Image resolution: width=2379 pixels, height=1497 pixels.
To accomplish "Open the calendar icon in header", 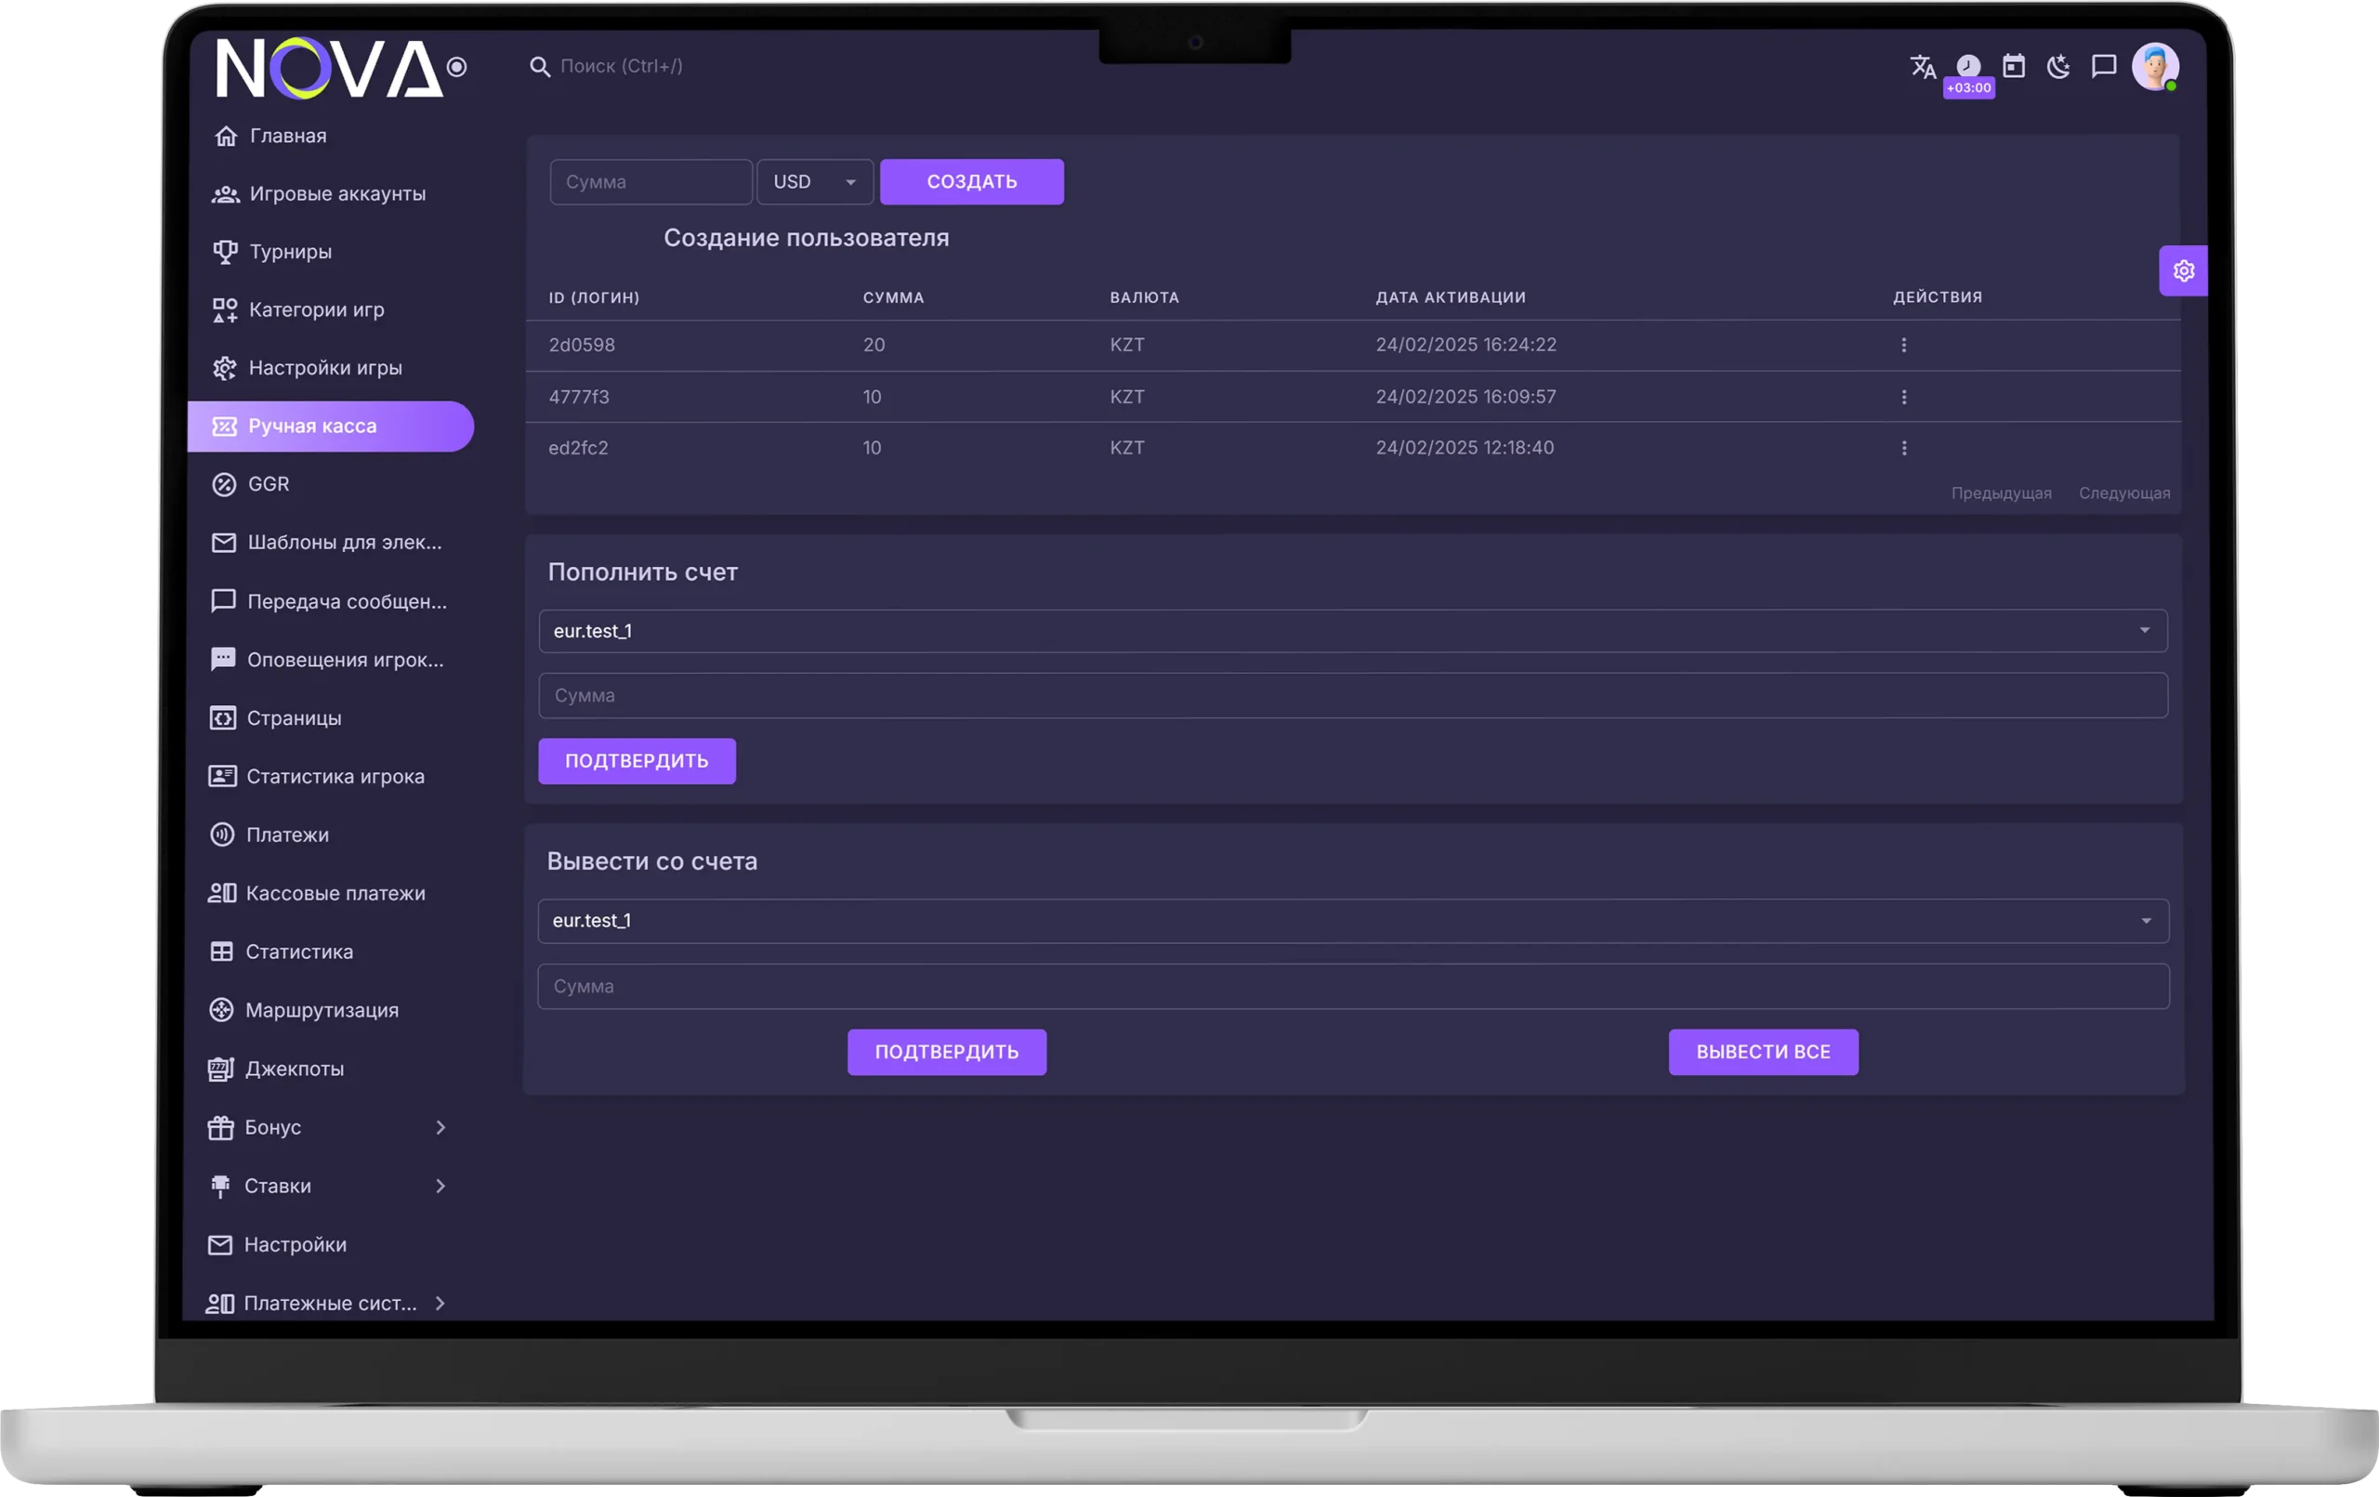I will pyautogui.click(x=2014, y=66).
